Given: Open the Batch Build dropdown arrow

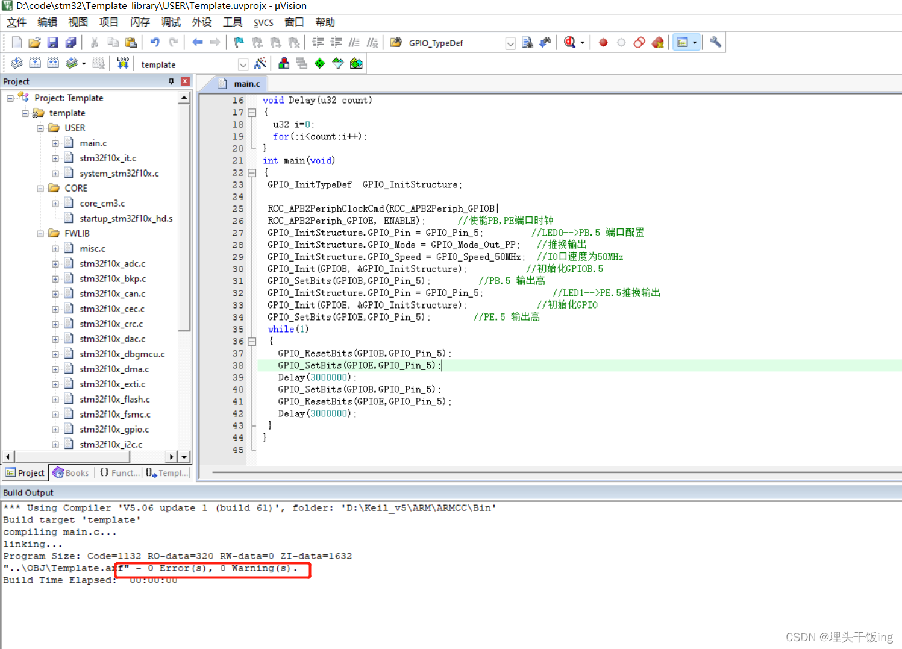Looking at the screenshot, I should tap(84, 63).
